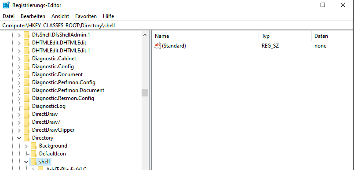Select the (Standard) value name

pyautogui.click(x=174, y=46)
